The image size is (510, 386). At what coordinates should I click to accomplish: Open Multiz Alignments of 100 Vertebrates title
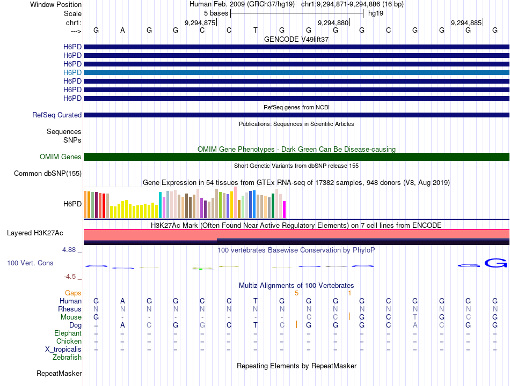coord(296,286)
